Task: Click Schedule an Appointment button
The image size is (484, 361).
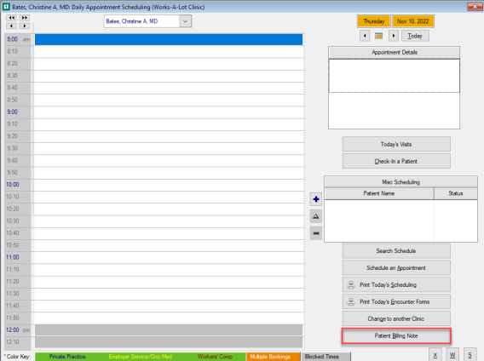Action: 396,268
